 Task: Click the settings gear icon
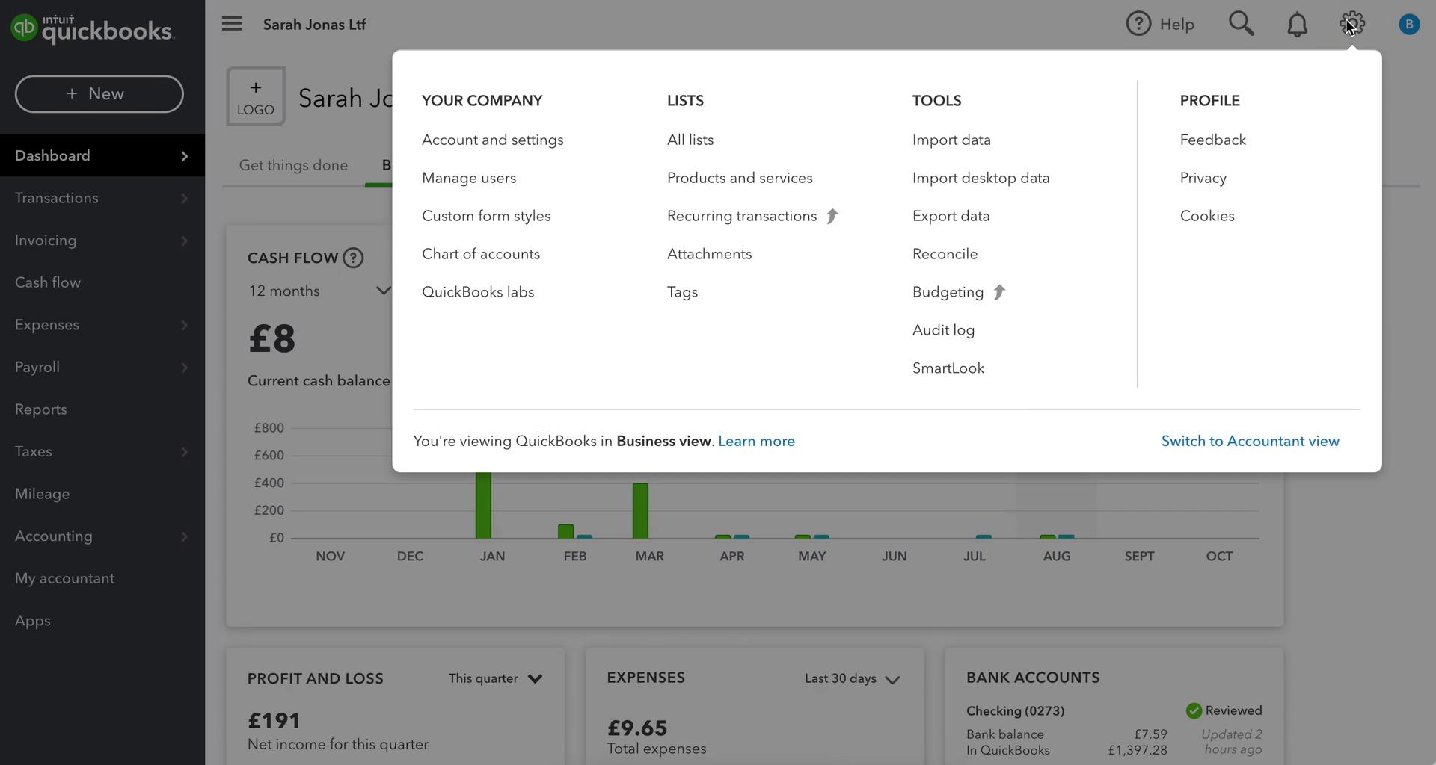click(1352, 24)
